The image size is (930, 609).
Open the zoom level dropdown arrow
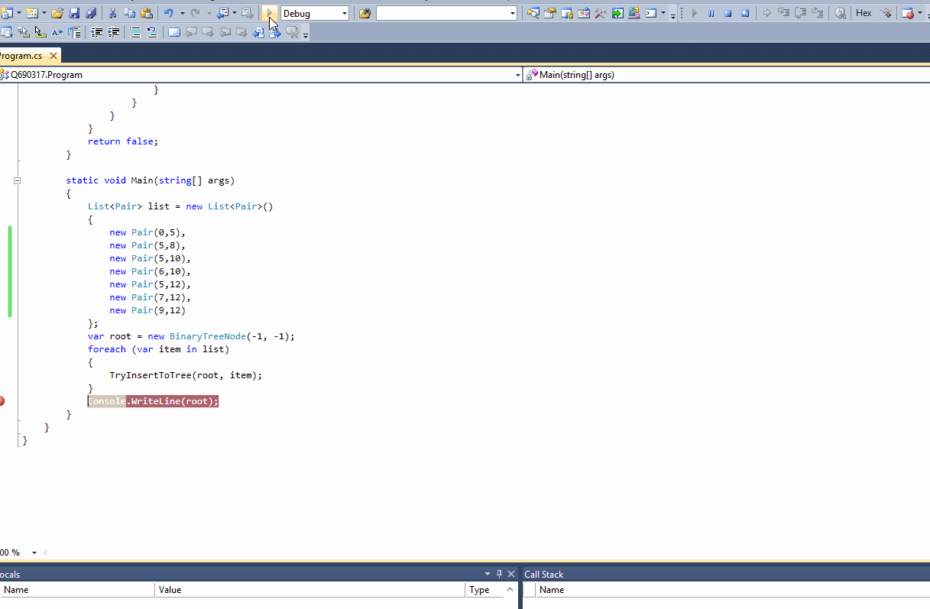34,552
